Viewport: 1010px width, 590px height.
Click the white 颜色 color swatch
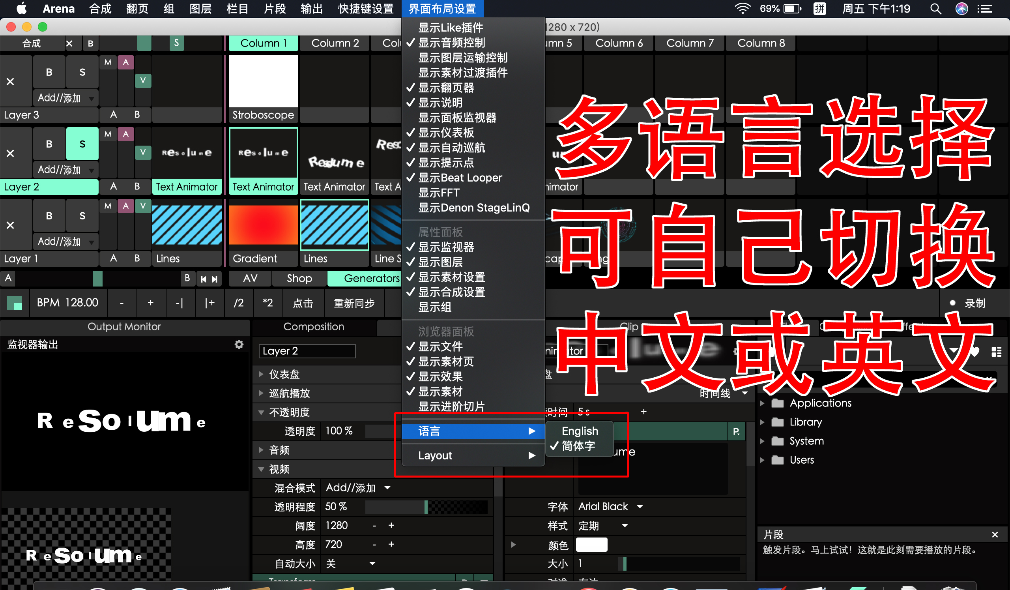[591, 545]
